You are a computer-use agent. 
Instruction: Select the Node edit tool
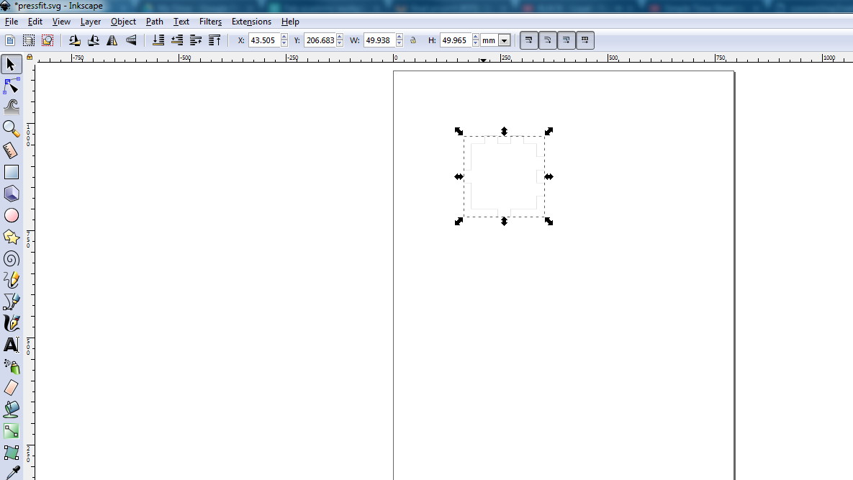[x=11, y=86]
